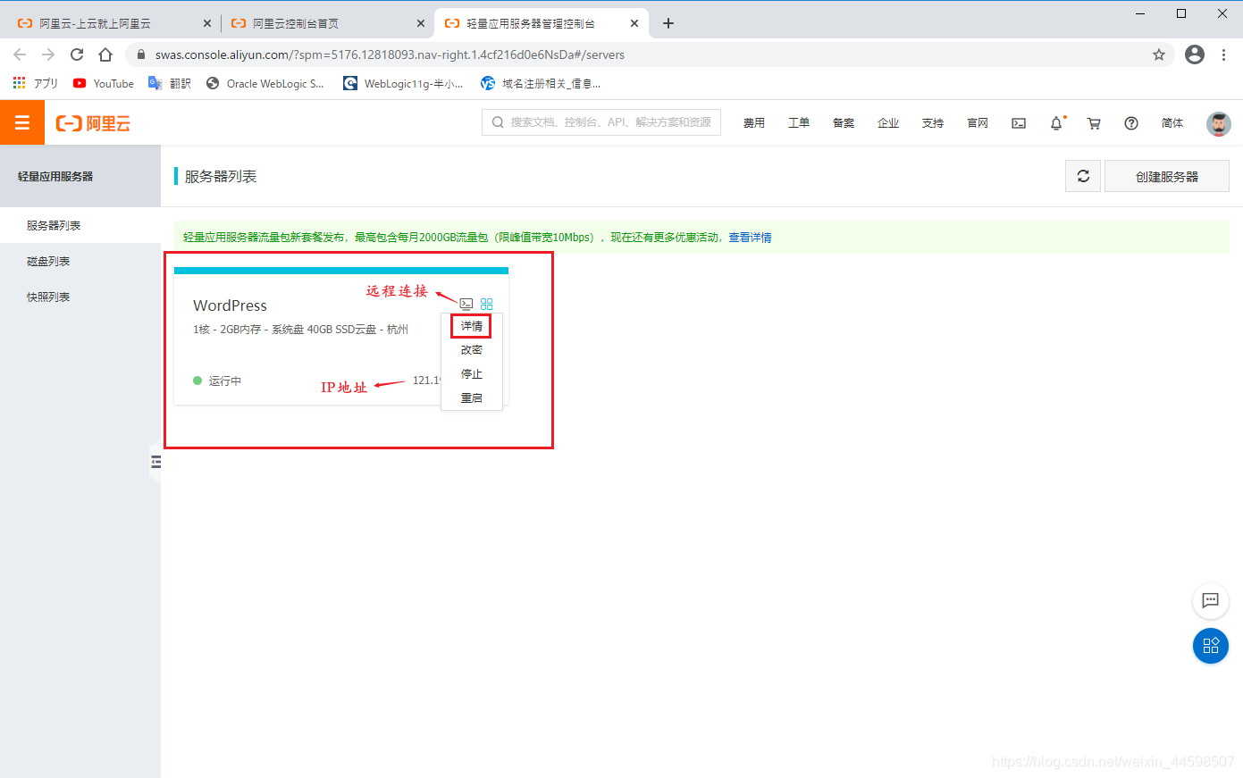Refresh the server list

coord(1083,176)
